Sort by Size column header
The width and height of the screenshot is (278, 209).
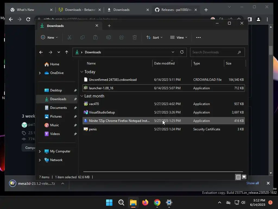tap(229, 63)
